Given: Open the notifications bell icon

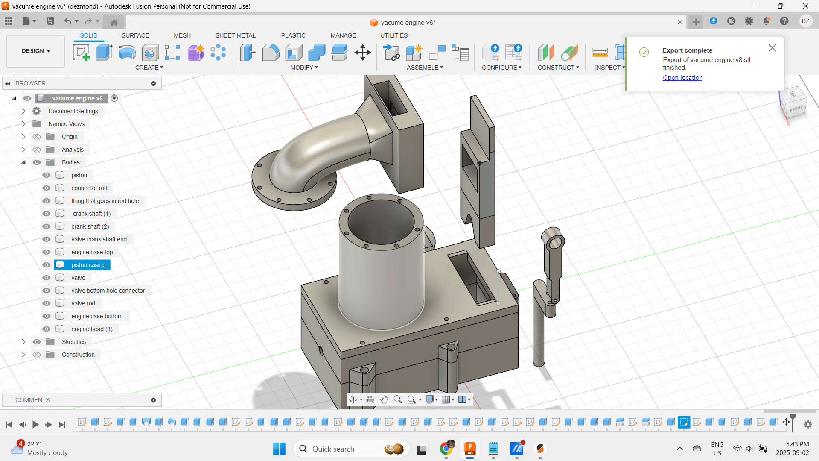Looking at the screenshot, I should coord(767,21).
